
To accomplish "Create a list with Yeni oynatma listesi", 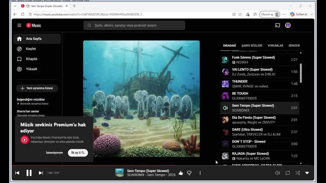I will point(37,88).
